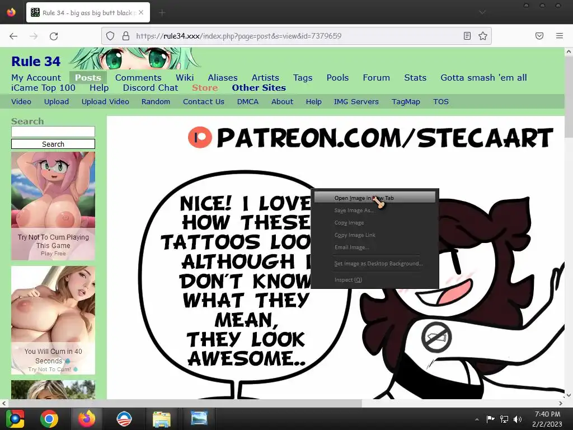The height and width of the screenshot is (430, 573).
Task: Open the Other Sites link
Action: coord(259,88)
